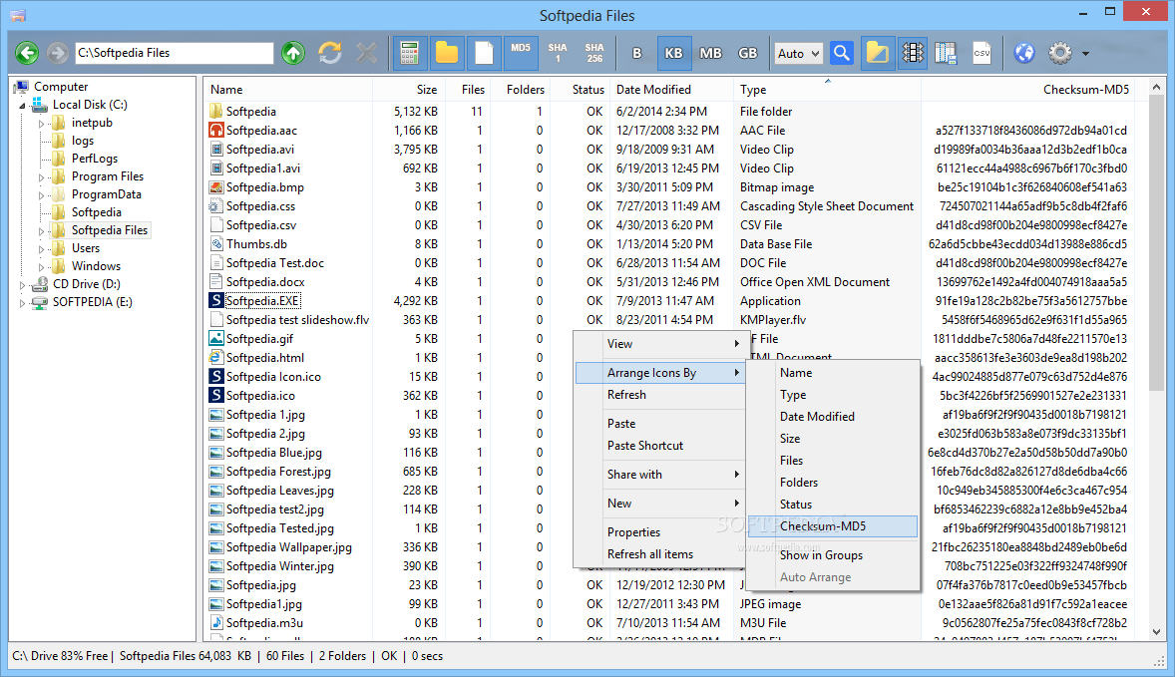Click the green Back arrow button
Image resolution: width=1175 pixels, height=677 pixels.
click(27, 53)
